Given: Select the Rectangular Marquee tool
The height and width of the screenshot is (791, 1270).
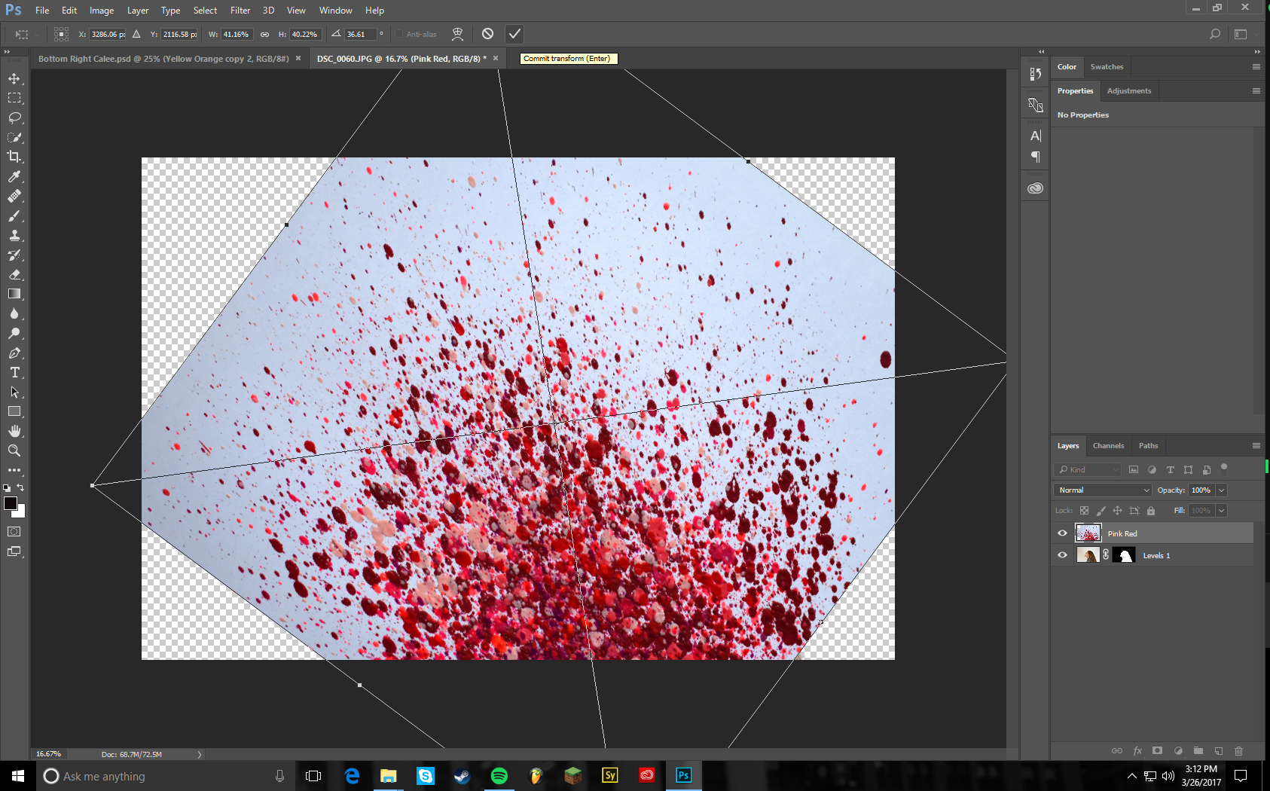Looking at the screenshot, I should click(x=14, y=98).
